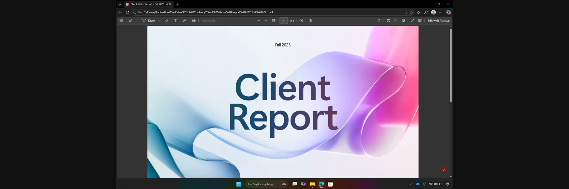Activate the Draw tool
The image size is (569, 189).
pos(149,20)
